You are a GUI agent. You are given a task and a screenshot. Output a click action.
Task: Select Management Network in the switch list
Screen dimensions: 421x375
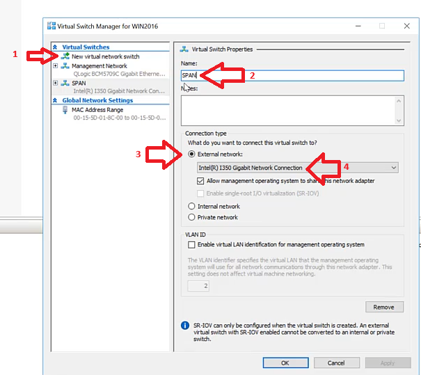[100, 66]
